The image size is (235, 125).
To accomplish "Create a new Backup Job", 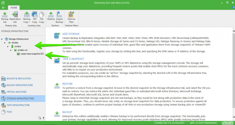I will [x=5, y=17].
